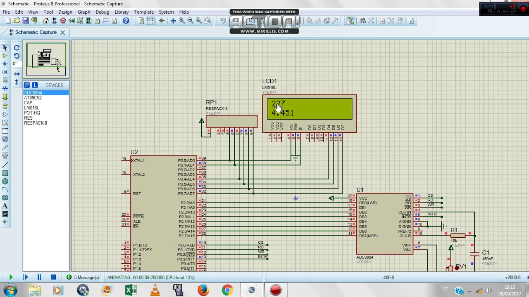
Task: Select the 2D Graphics Box tool
Action: pyautogui.click(x=5, y=173)
